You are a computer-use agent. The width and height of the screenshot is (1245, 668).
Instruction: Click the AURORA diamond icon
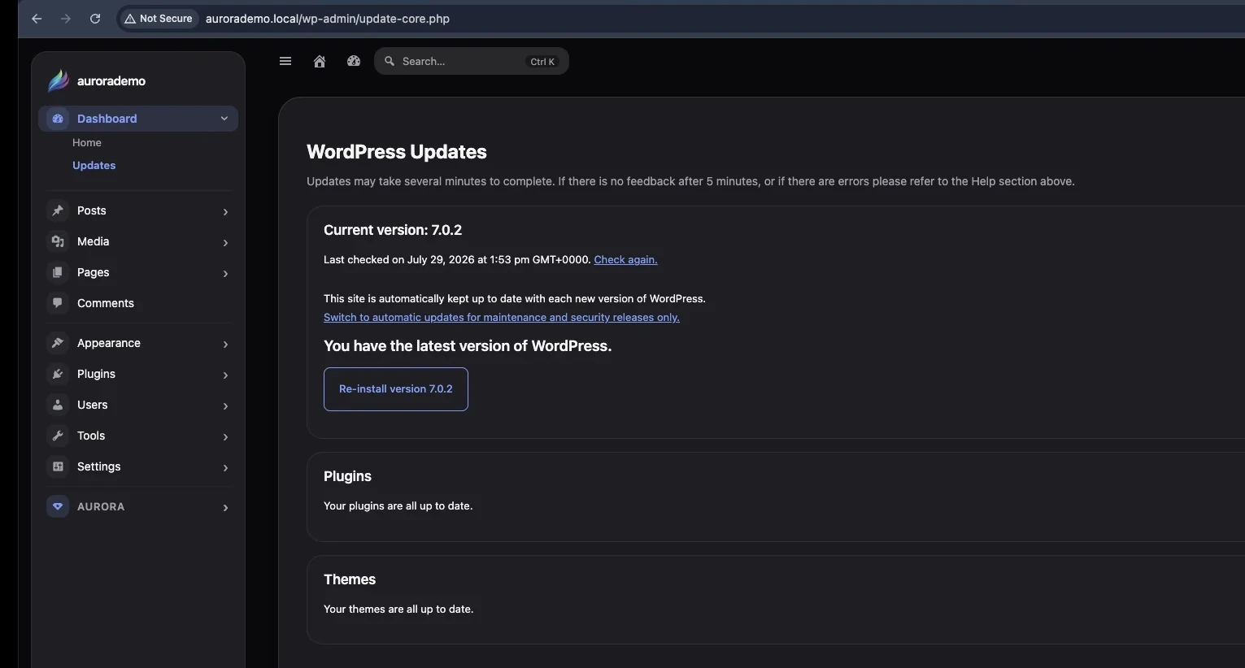pos(58,506)
